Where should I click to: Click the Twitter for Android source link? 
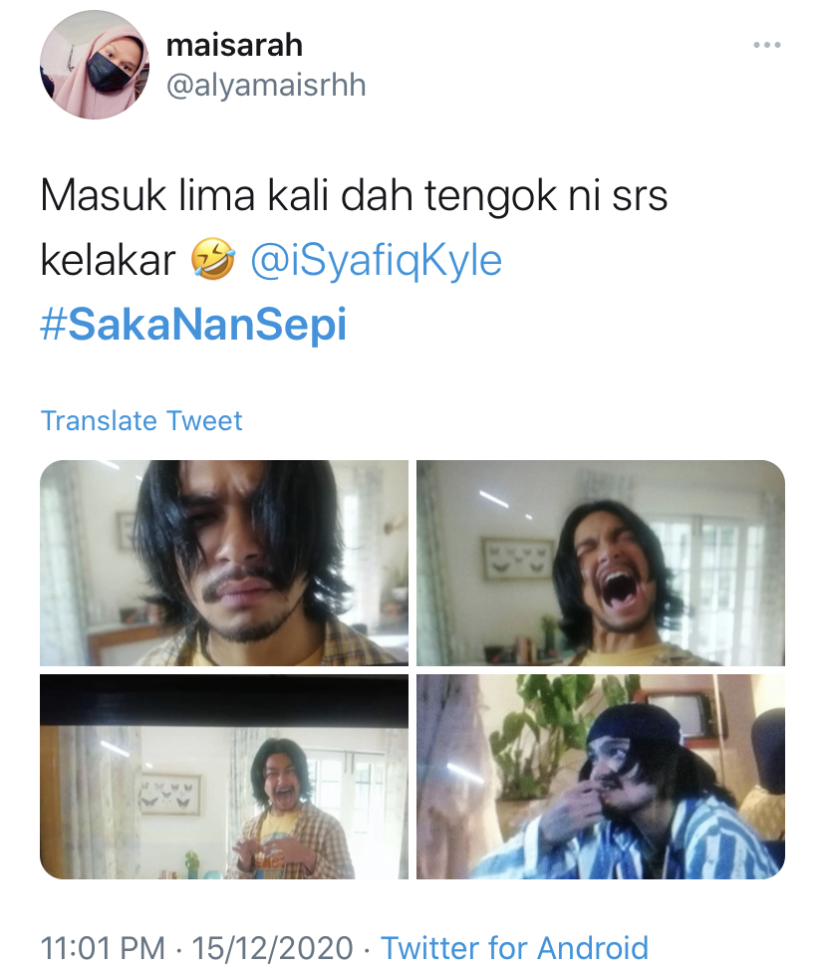pos(514,948)
